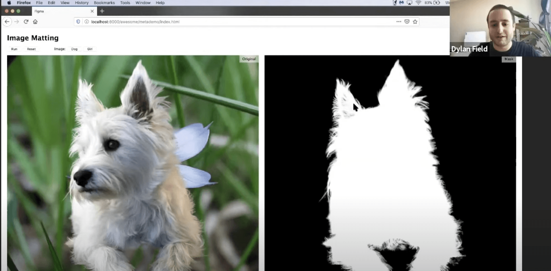The height and width of the screenshot is (271, 551).
Task: Click the browser Back arrow
Action: coord(7,22)
